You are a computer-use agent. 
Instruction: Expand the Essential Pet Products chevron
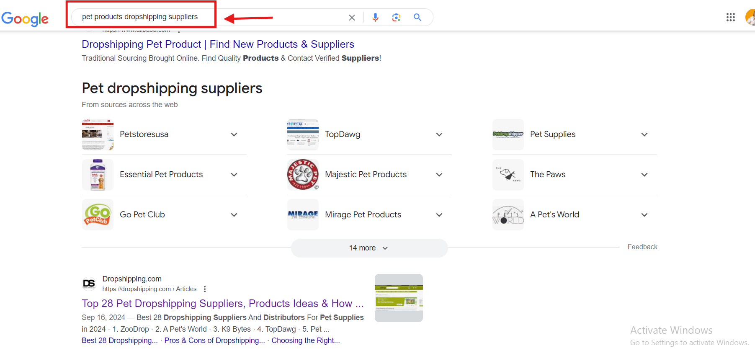pos(234,175)
